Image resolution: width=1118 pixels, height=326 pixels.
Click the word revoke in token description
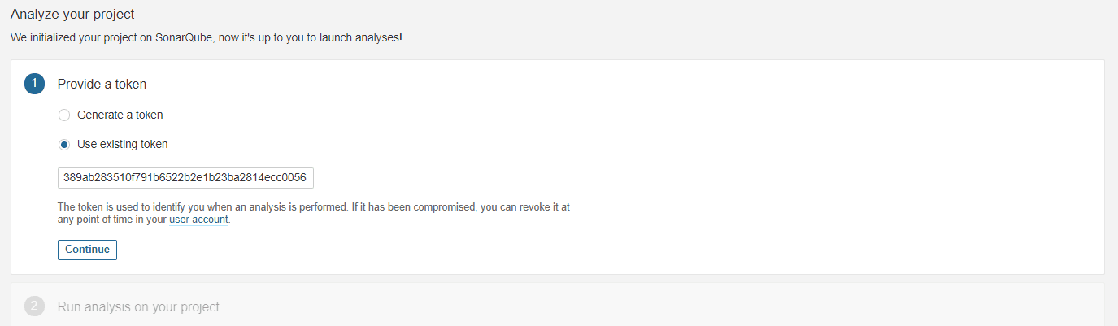[x=536, y=207]
